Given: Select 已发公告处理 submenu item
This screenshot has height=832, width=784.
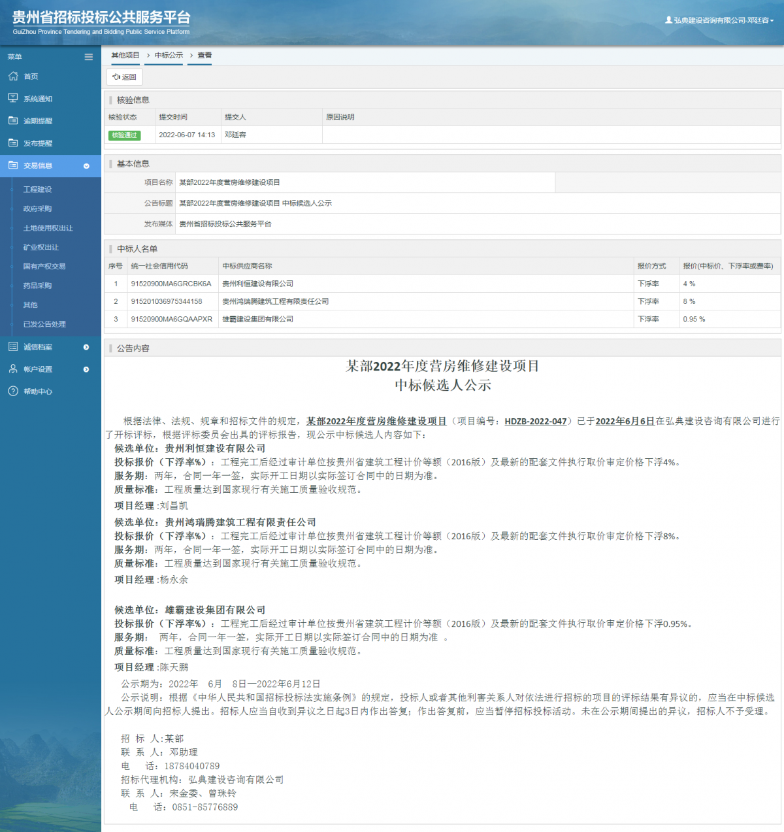Looking at the screenshot, I should (x=44, y=324).
